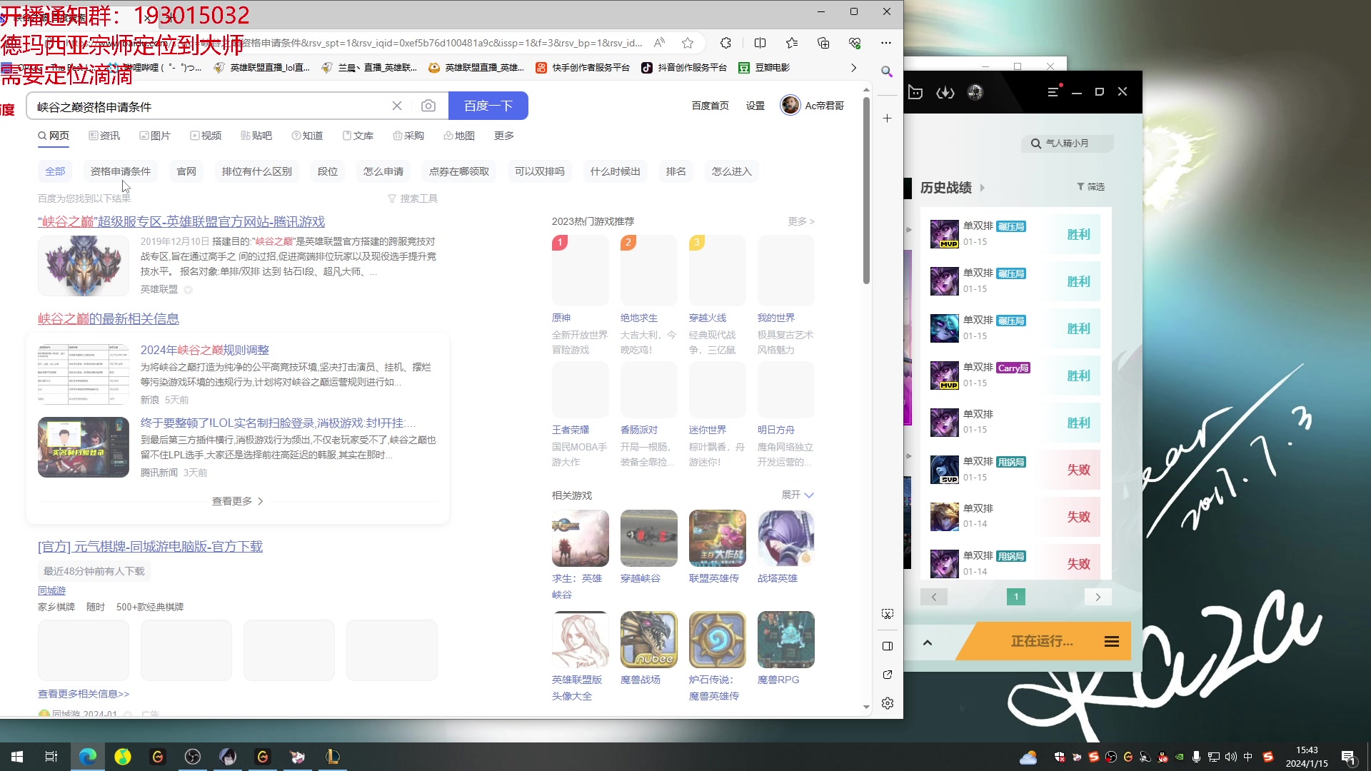This screenshot has width=1371, height=771.
Task: Open the first 失败 match on 01-15
Action: pyautogui.click(x=1015, y=470)
